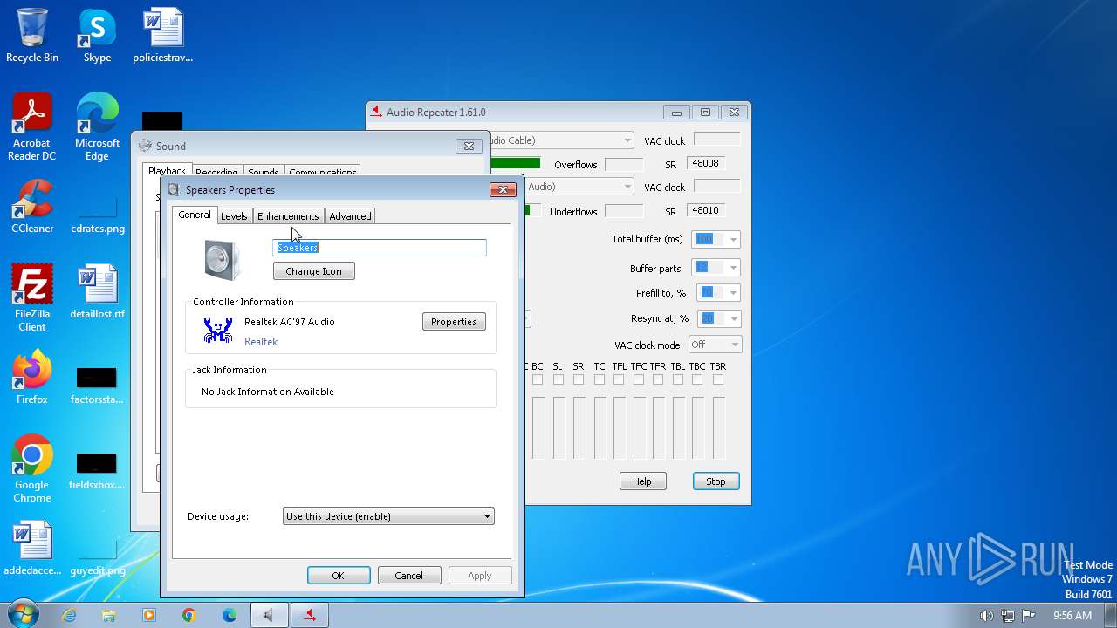The image size is (1117, 628).
Task: Toggle the TBL channel checkbox
Action: pos(678,379)
